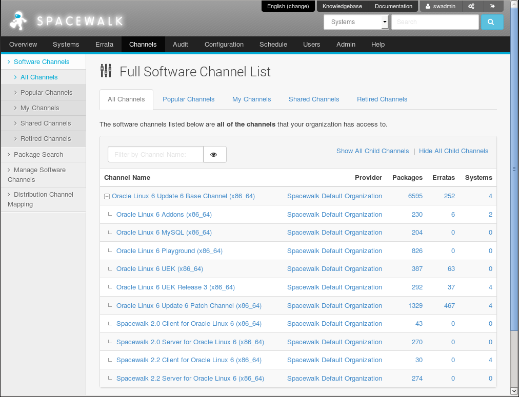
Task: Open the Systems top menu
Action: click(x=66, y=44)
